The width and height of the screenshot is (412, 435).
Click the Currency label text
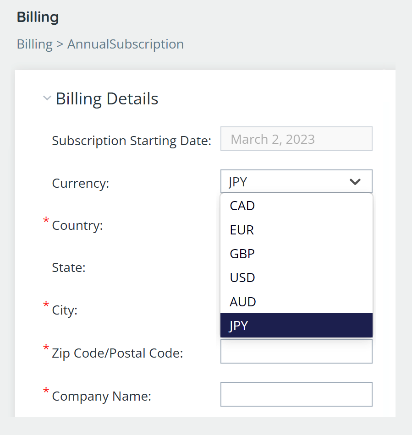pyautogui.click(x=81, y=183)
